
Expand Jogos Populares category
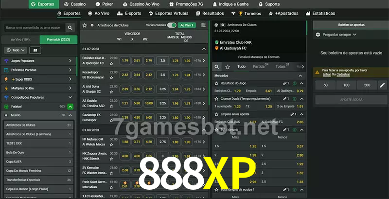click(x=70, y=61)
